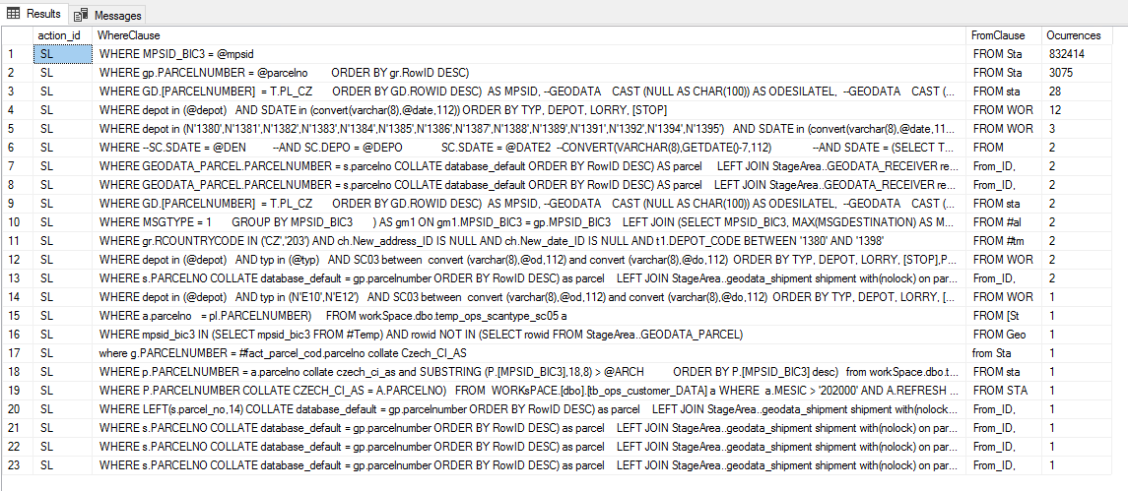Click the SL action_id cell in row 18
Screen dimensions: 1128x491
click(x=63, y=372)
